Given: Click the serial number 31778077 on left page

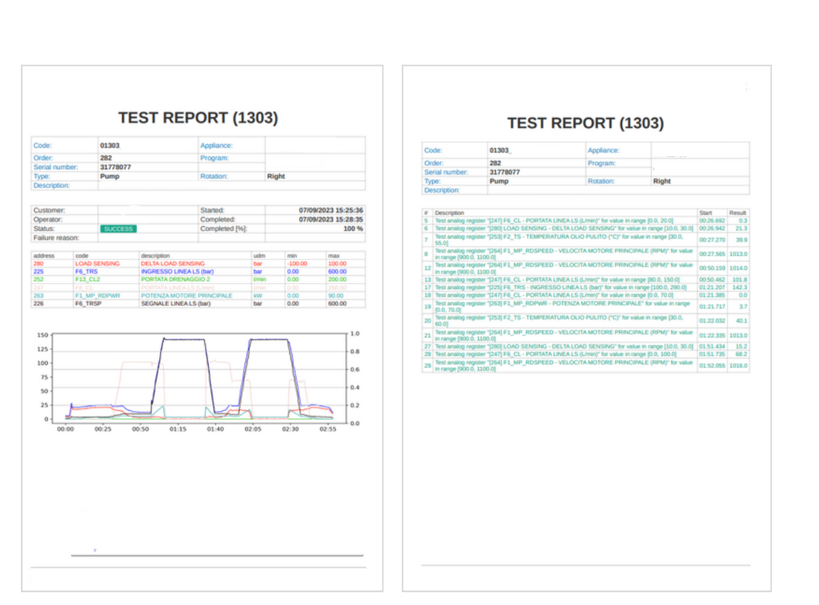Looking at the screenshot, I should [115, 167].
